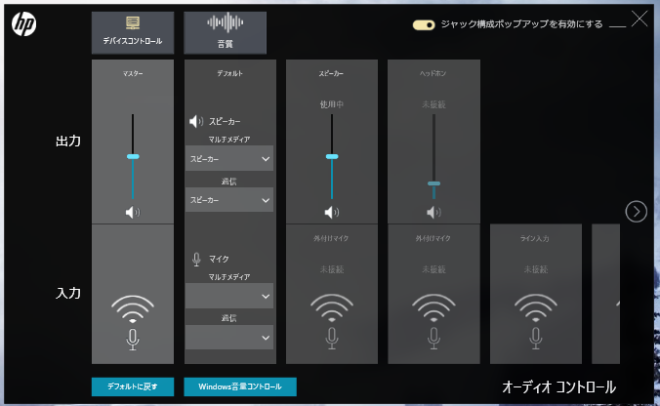This screenshot has width=660, height=406.
Task: Open output マルチメディア スピーカー dropdown
Action: pyautogui.click(x=229, y=158)
